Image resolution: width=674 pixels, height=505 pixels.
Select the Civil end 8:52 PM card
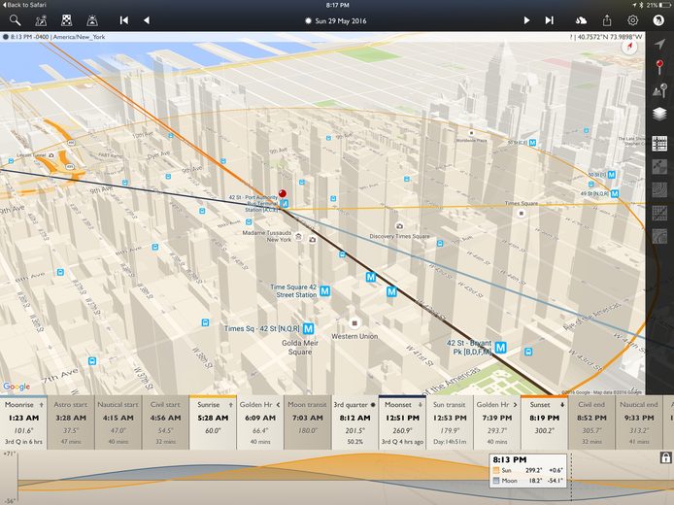(591, 422)
